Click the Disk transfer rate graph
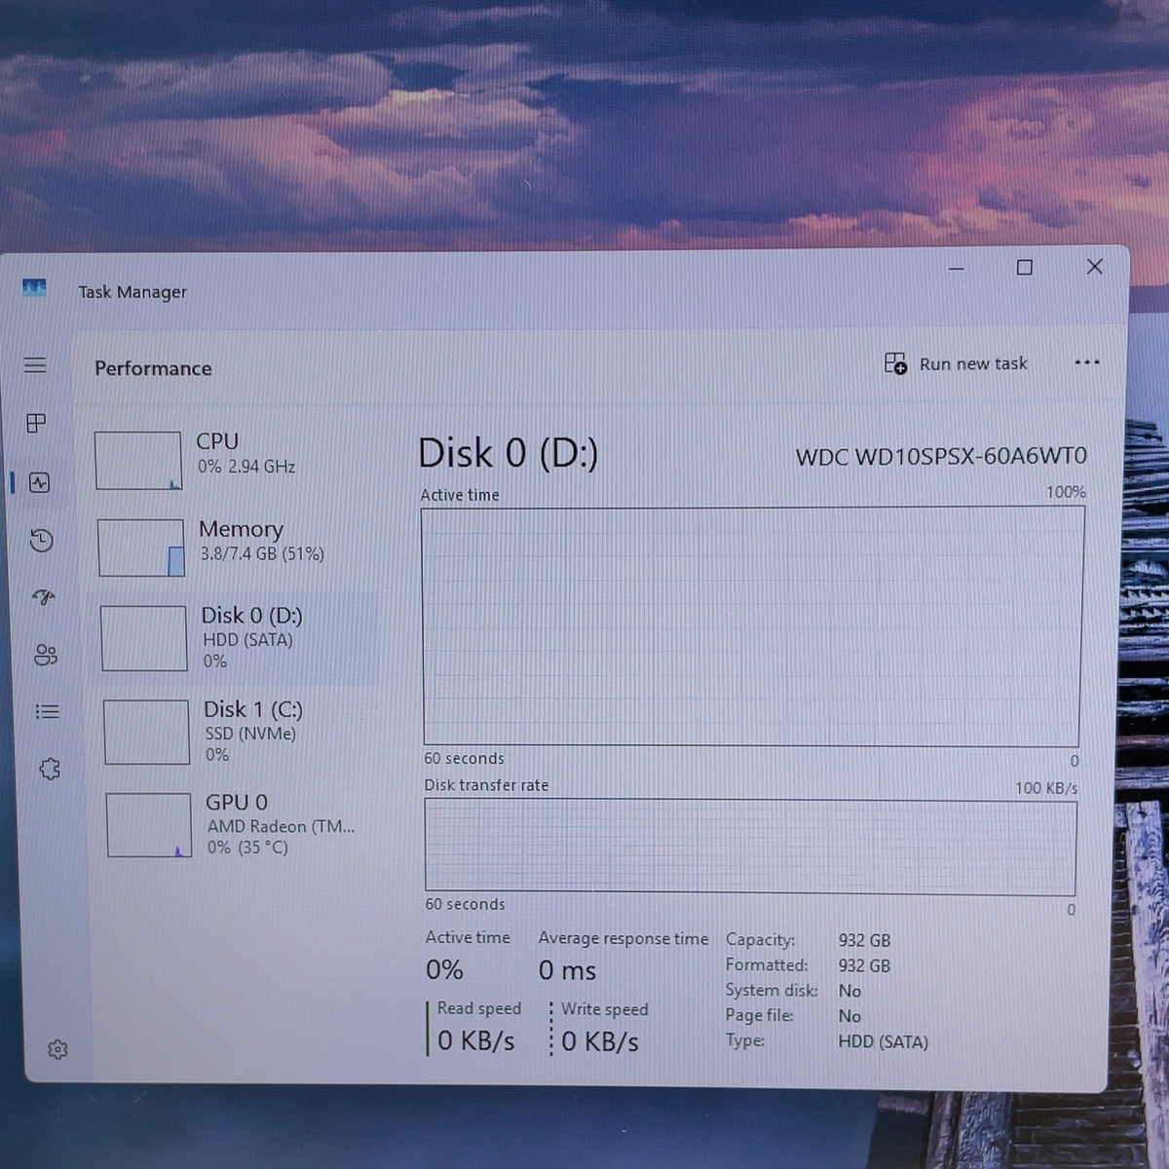The height and width of the screenshot is (1169, 1169). [750, 847]
